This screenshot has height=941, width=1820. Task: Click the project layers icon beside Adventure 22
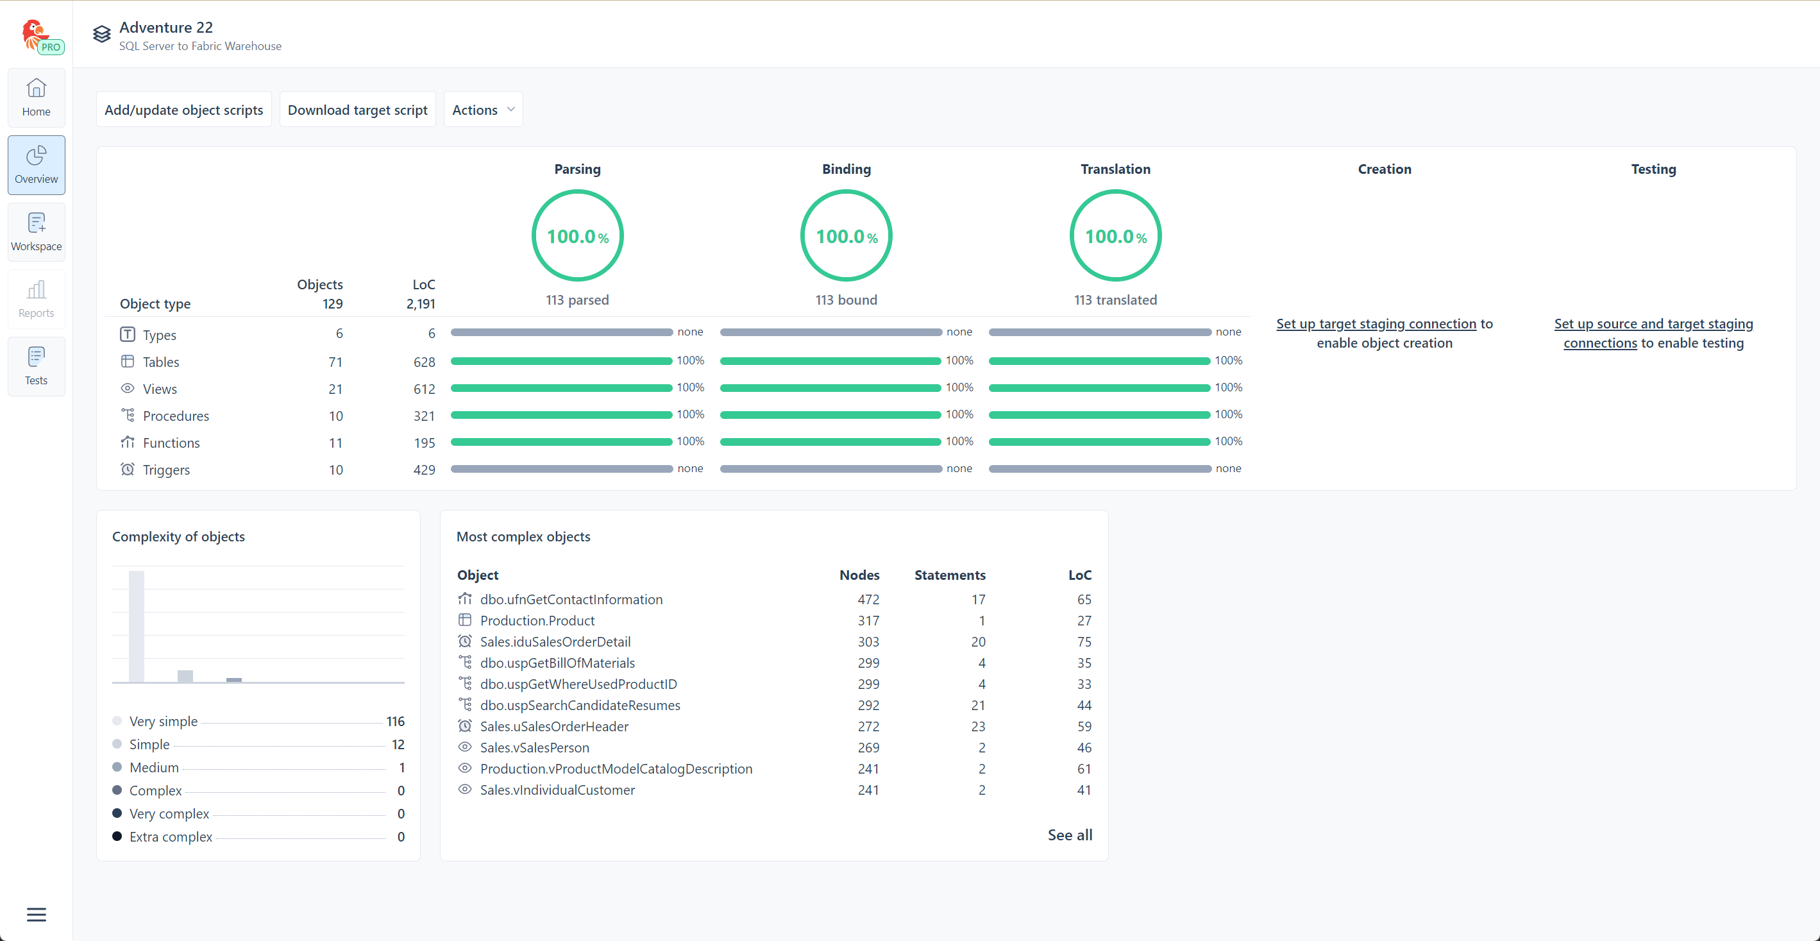pos(102,34)
